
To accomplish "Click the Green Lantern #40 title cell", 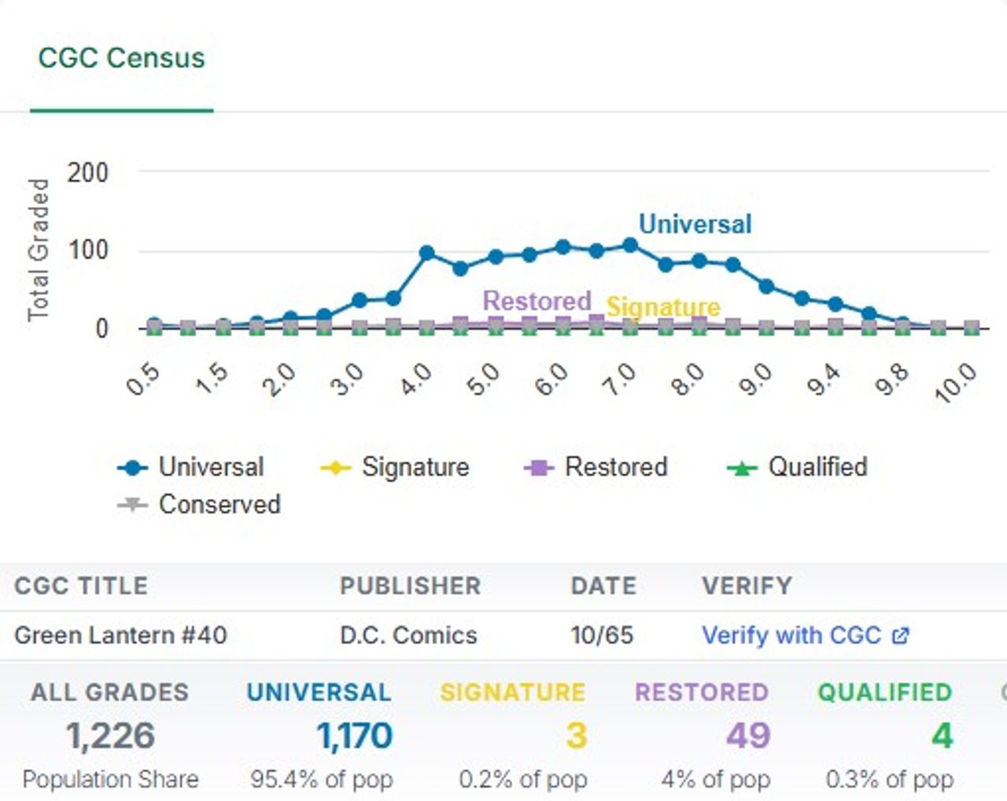I will (x=120, y=635).
